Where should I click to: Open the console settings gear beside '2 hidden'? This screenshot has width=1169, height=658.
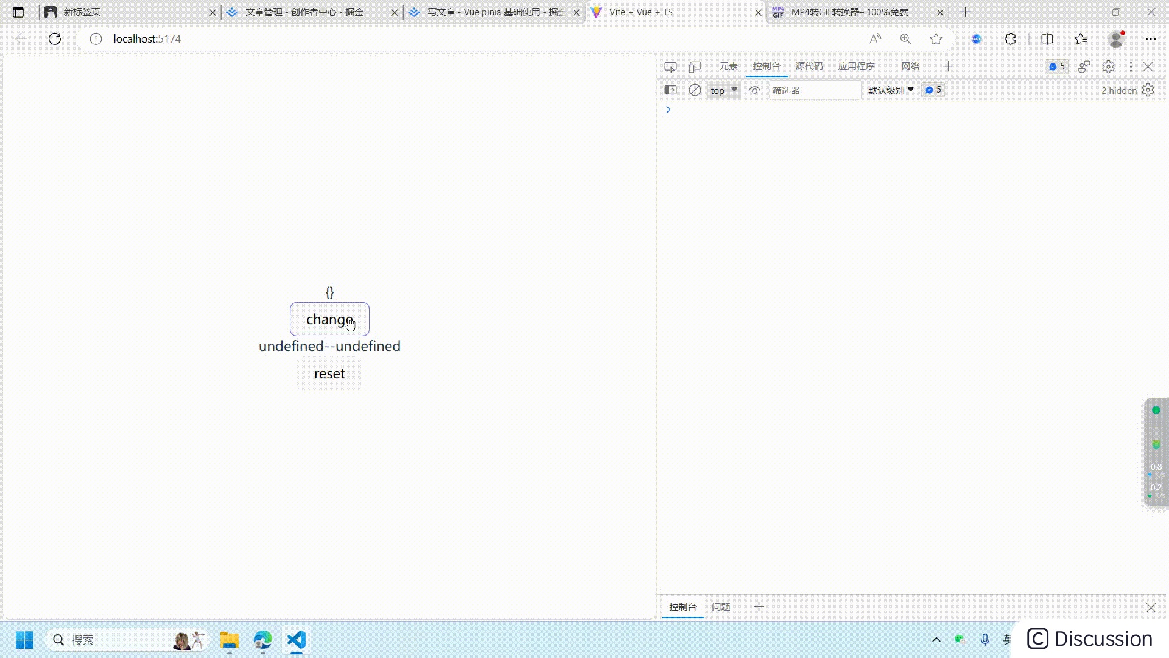click(1148, 90)
